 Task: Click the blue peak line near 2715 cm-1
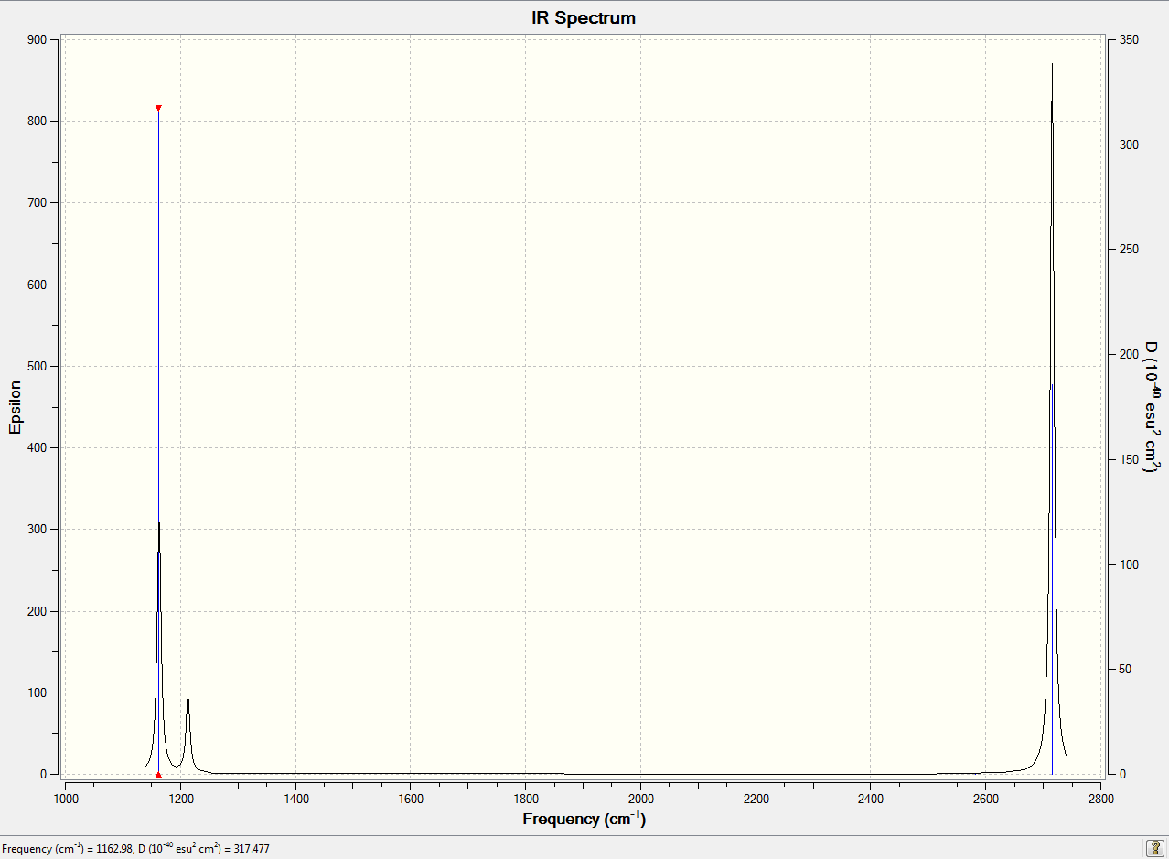point(1052,579)
